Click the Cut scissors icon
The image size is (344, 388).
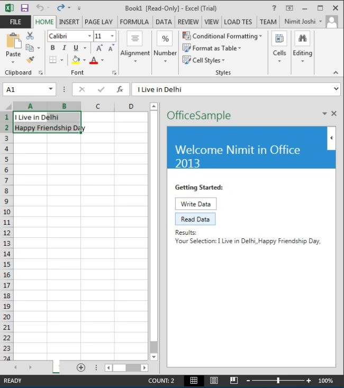coord(30,35)
